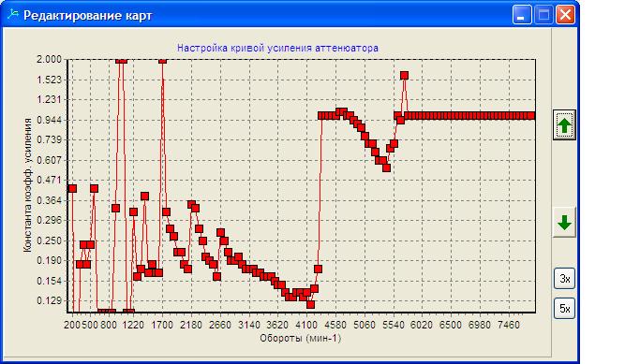Select the last data point on the flat line
The height and width of the screenshot is (364, 640).
coord(530,116)
